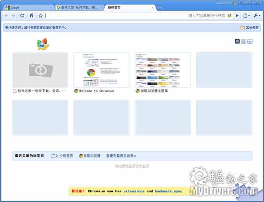Viewport: 264px width, 202px height.
Task: Open 查看完整历史记录 link
Action: tap(121, 156)
